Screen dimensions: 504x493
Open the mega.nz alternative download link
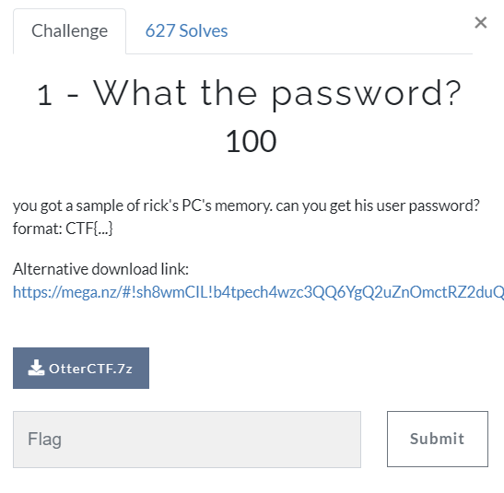(x=258, y=292)
